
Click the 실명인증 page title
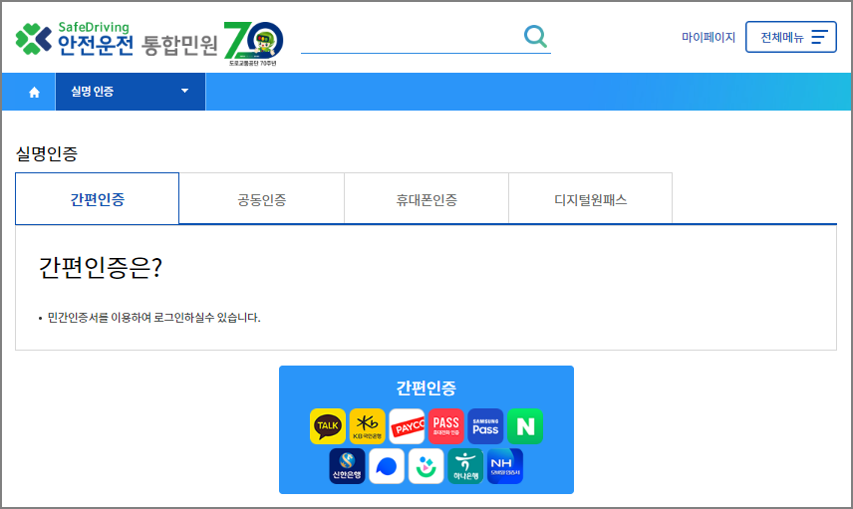click(47, 154)
